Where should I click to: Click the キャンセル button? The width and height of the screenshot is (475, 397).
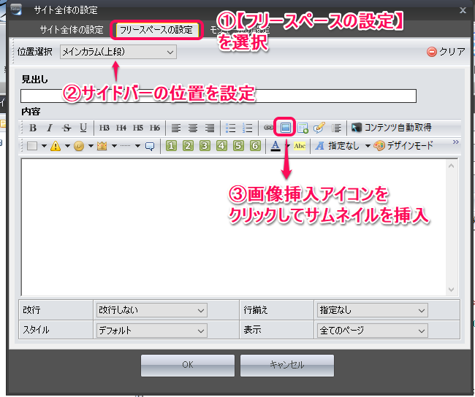(x=286, y=365)
